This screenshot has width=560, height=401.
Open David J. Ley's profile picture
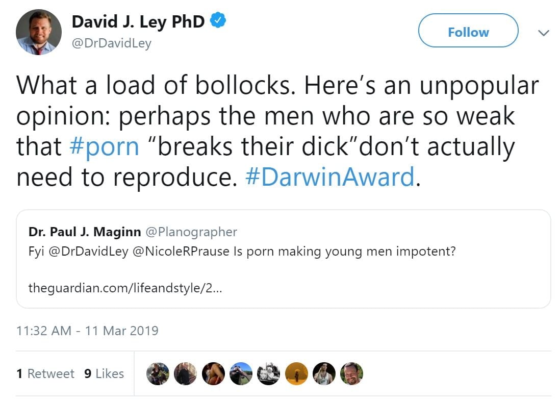[x=39, y=32]
